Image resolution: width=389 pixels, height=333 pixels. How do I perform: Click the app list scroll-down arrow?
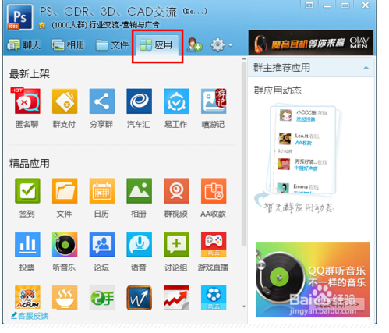244,306
